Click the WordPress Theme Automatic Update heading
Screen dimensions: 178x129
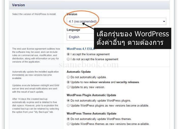coord(92,114)
